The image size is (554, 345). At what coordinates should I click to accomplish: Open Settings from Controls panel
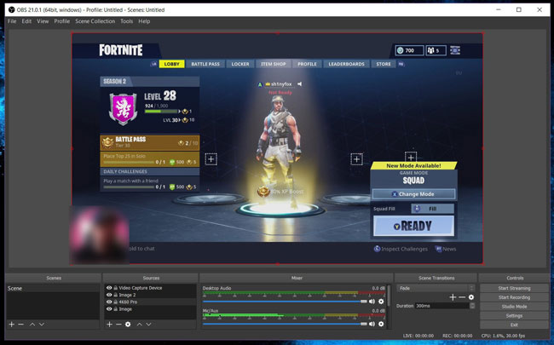point(514,316)
